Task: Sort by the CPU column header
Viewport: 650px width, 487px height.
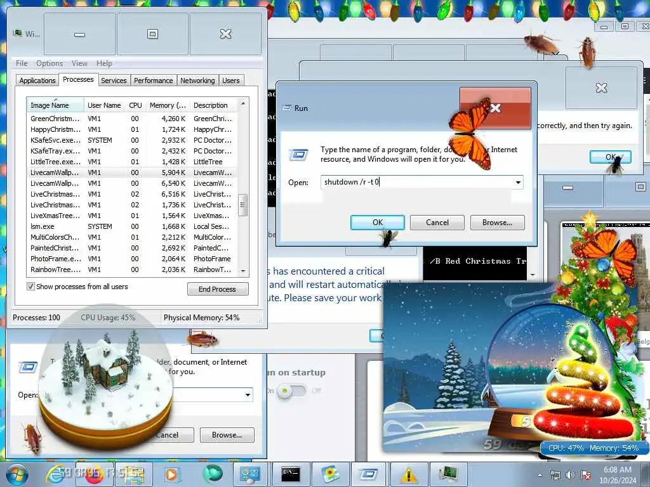Action: point(135,105)
